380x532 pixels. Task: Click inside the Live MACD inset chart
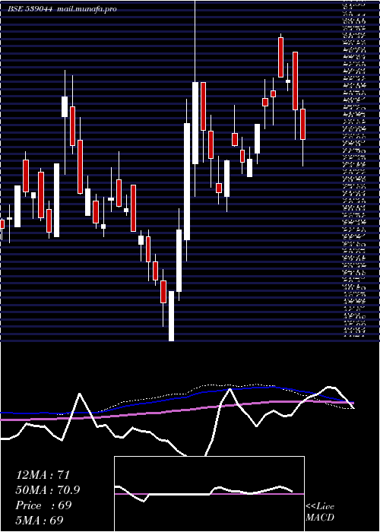pyautogui.click(x=209, y=494)
